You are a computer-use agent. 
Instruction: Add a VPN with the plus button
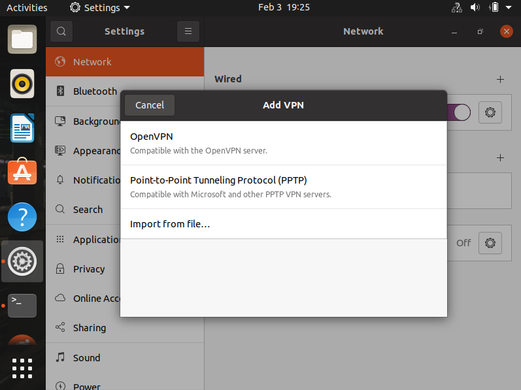(x=500, y=157)
